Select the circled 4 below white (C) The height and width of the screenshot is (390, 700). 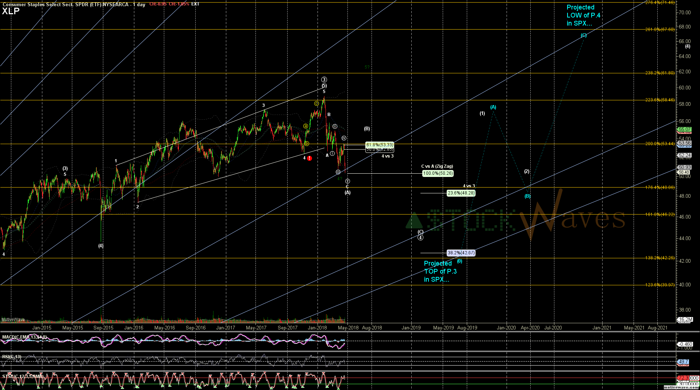tap(421, 238)
